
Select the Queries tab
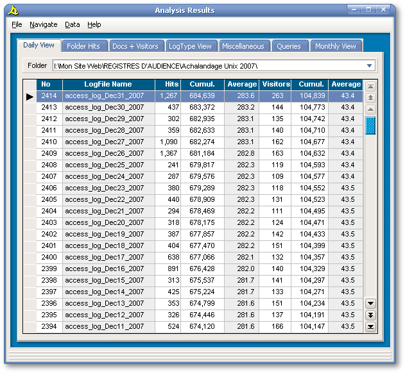(x=289, y=46)
